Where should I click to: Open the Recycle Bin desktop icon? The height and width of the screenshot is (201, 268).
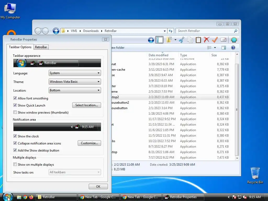(x=255, y=175)
